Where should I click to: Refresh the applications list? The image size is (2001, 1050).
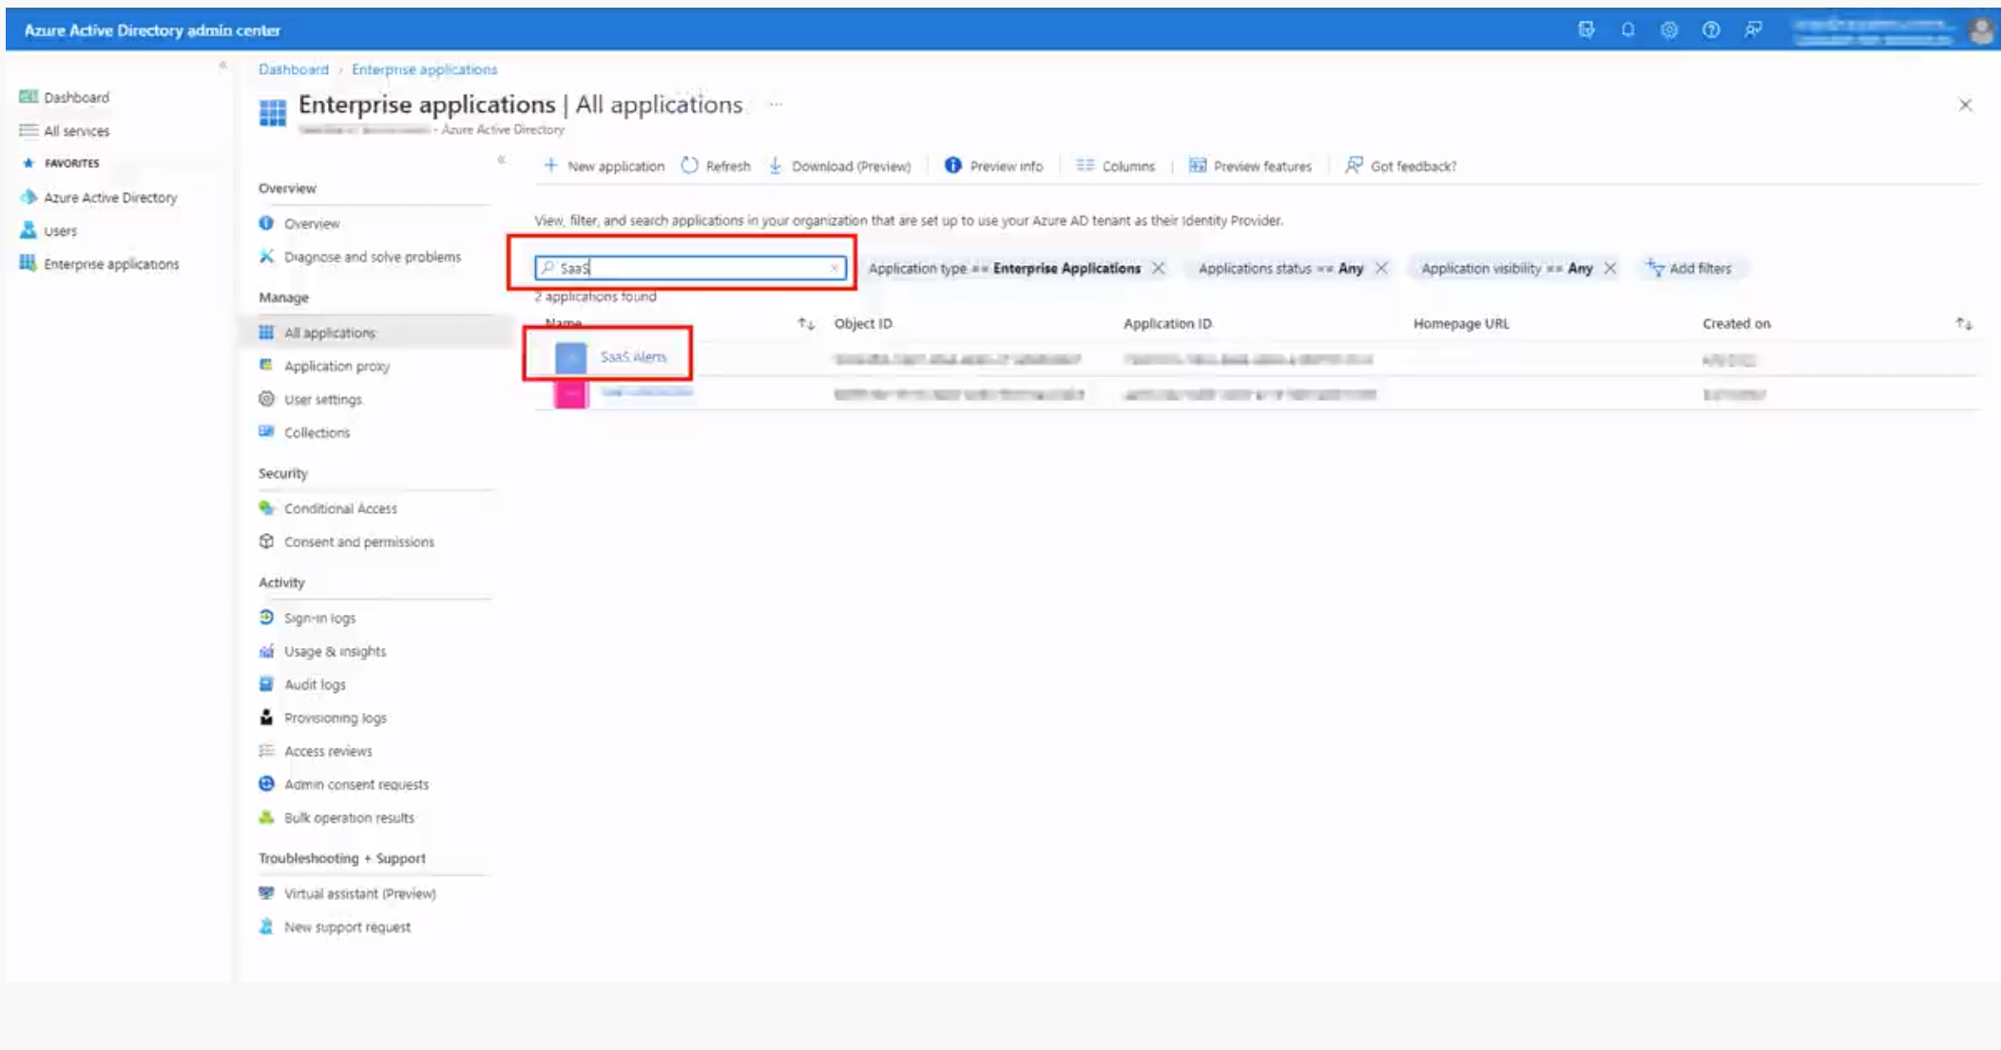coord(716,166)
